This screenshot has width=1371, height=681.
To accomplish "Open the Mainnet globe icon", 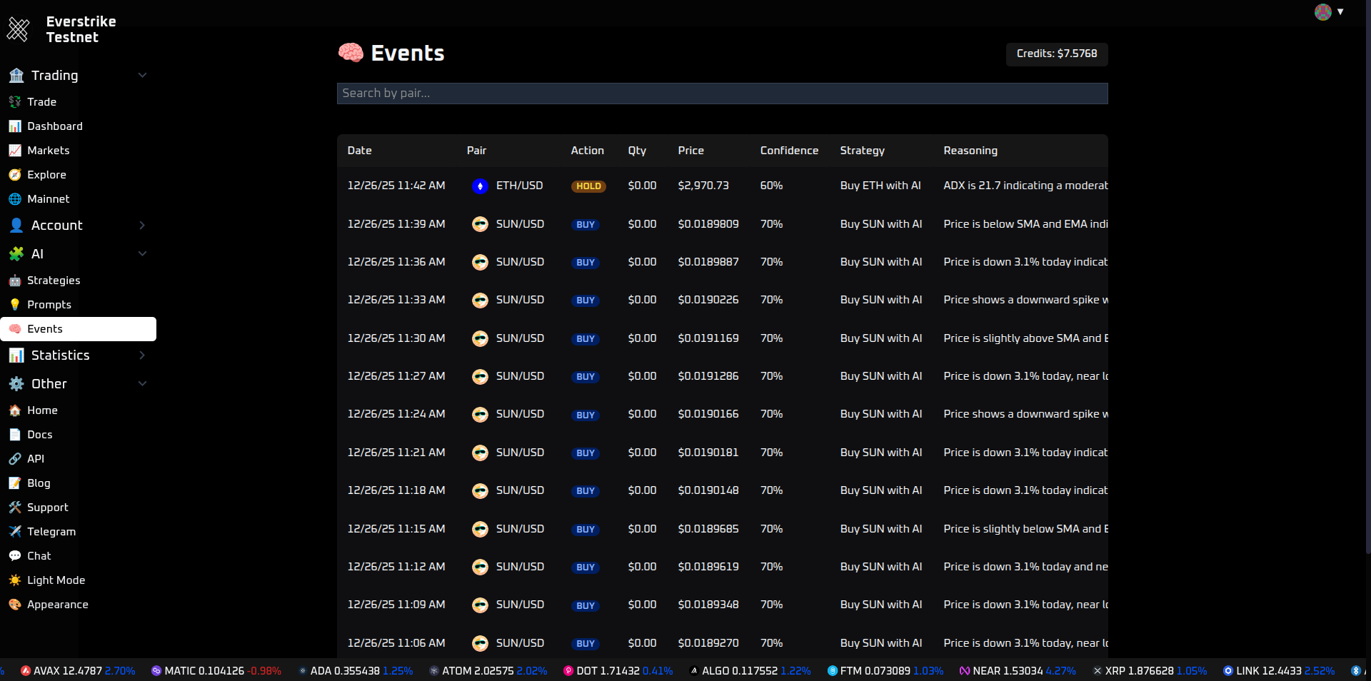I will pyautogui.click(x=15, y=199).
